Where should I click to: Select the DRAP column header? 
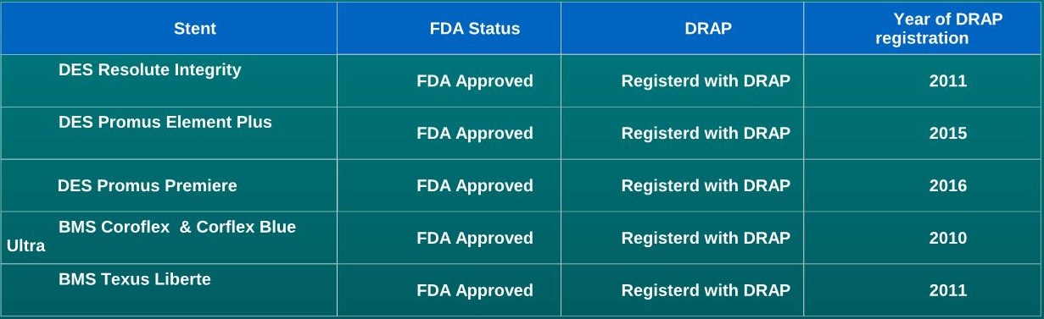tap(682, 28)
